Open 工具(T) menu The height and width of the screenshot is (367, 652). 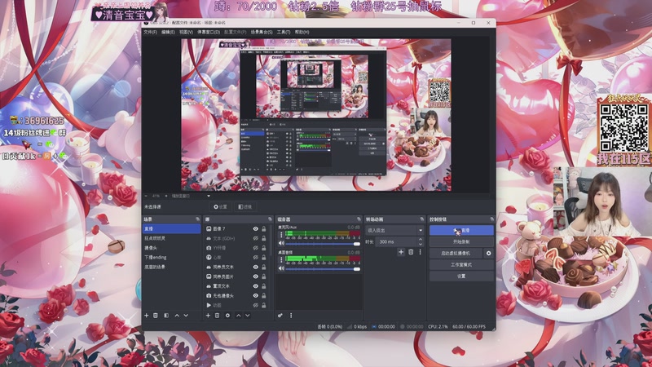(x=284, y=32)
